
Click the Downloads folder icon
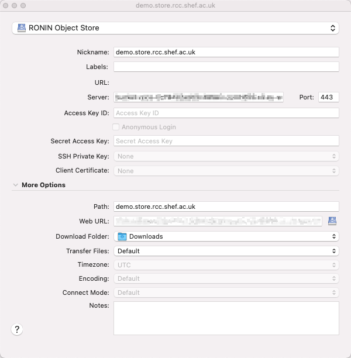tap(122, 236)
